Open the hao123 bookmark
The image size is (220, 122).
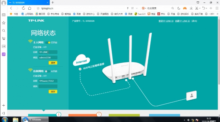(x=140, y=14)
